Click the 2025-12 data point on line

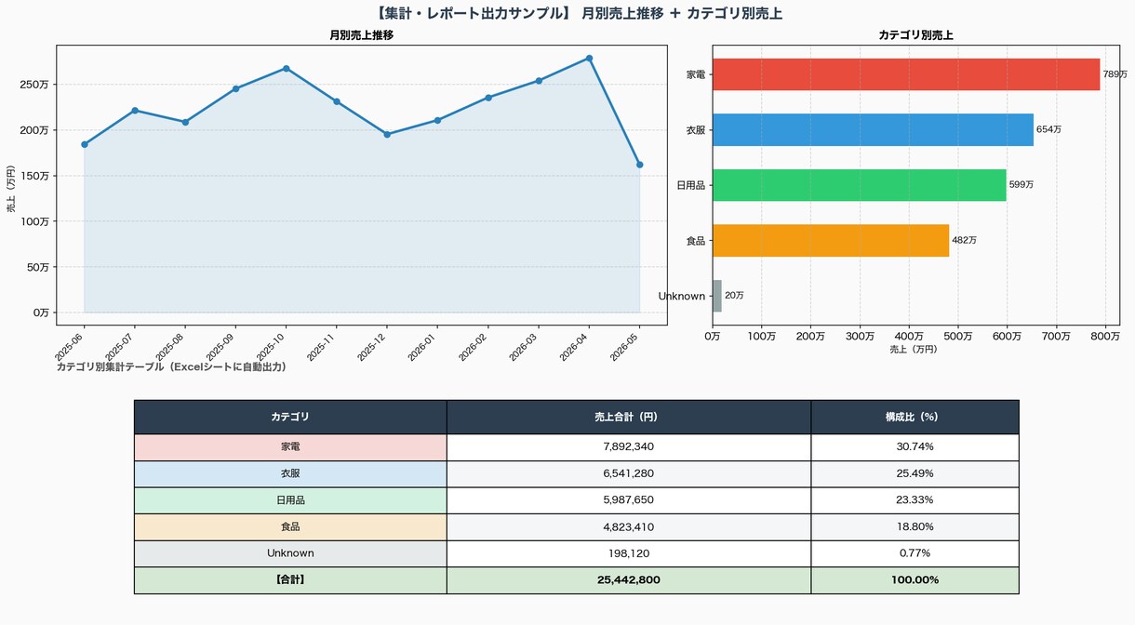(387, 134)
